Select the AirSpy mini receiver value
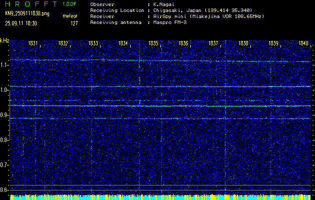Viewport: 315px width, 200px height. point(208,16)
